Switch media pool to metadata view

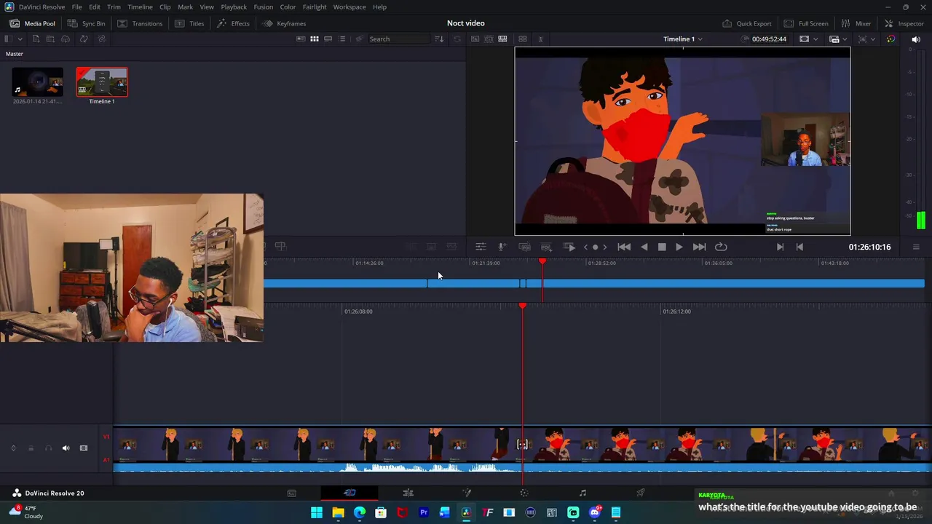click(x=301, y=39)
